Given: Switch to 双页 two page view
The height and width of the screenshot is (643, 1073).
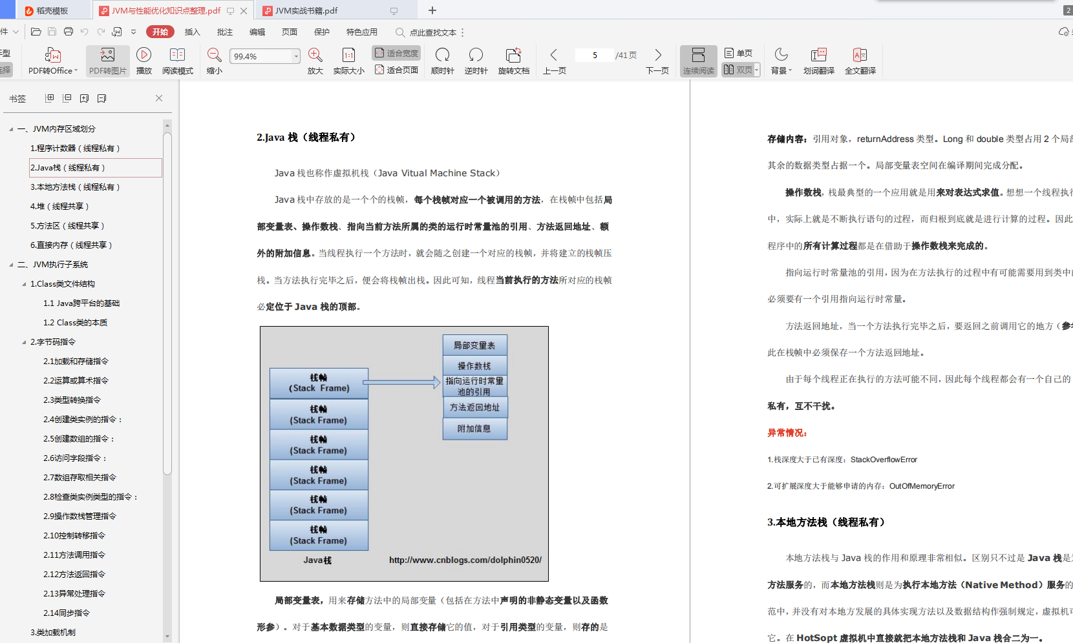Looking at the screenshot, I should coord(738,70).
